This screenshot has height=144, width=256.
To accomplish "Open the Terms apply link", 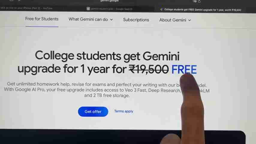I will tap(124, 111).
